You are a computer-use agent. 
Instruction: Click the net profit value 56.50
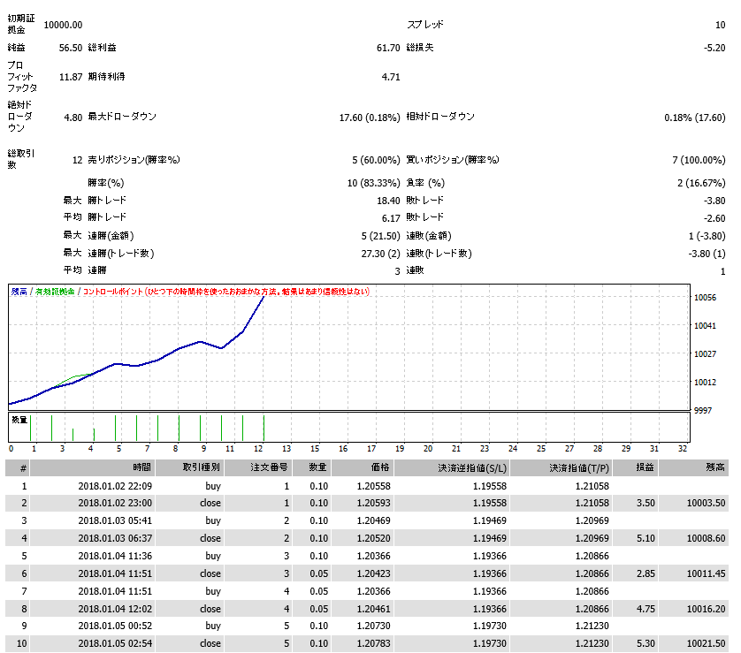point(71,48)
